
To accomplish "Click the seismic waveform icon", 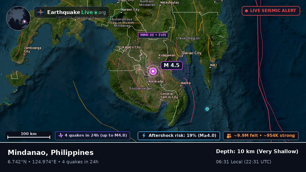I will click(61, 136).
